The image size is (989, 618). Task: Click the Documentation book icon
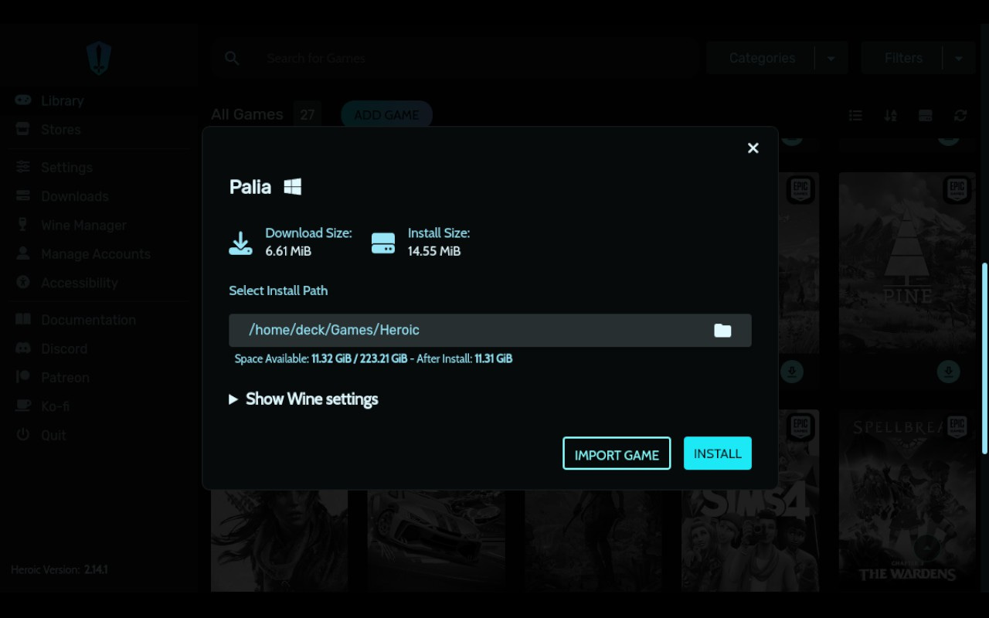point(23,320)
